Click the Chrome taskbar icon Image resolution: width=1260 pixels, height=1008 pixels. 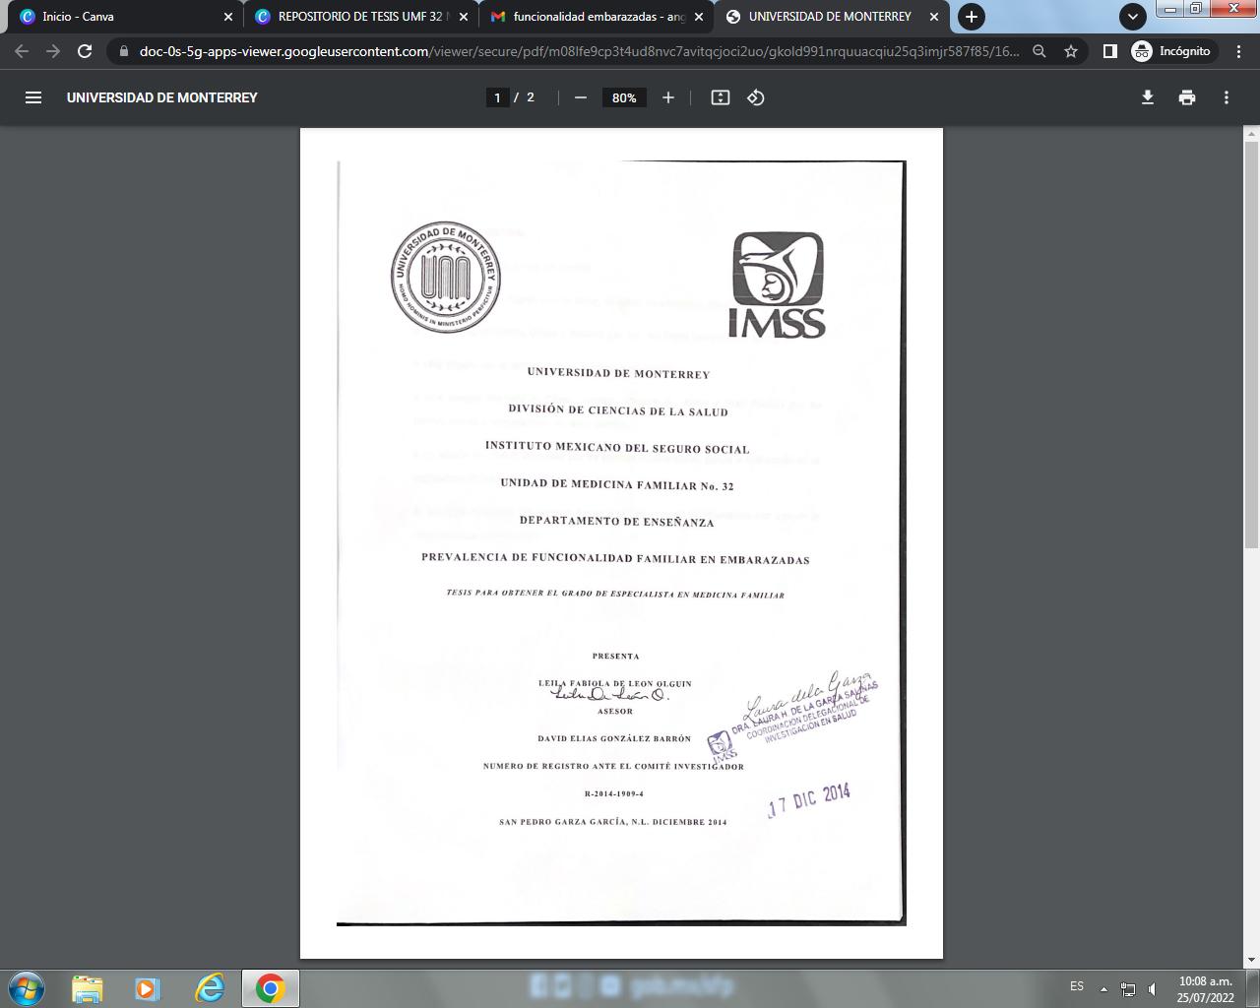click(271, 988)
